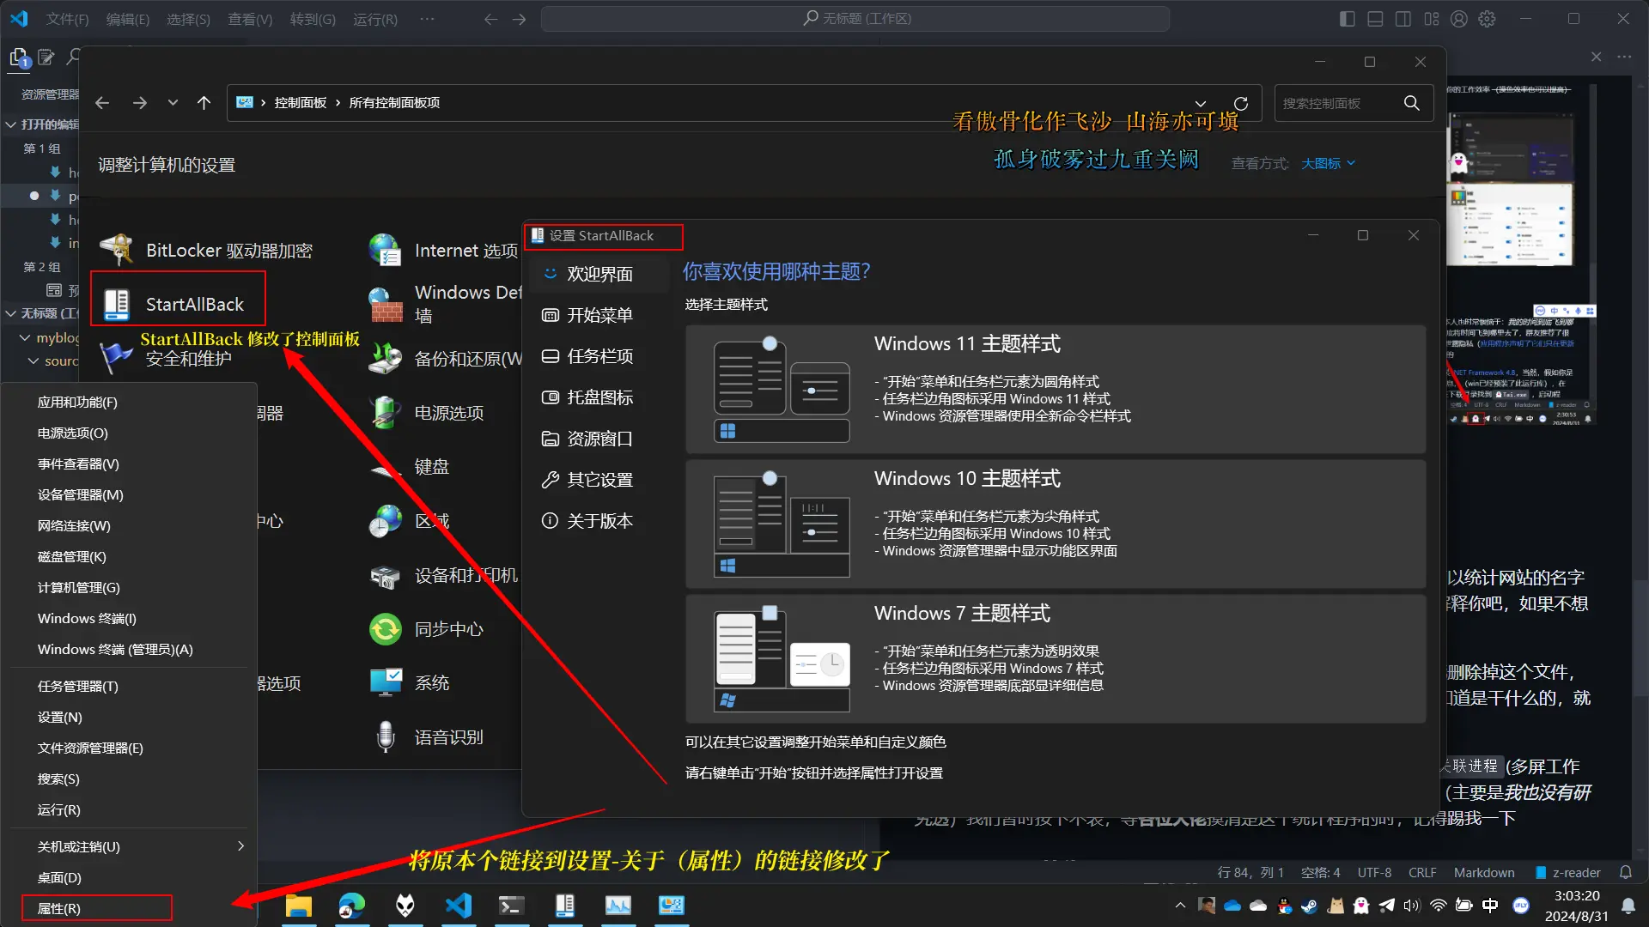Open 同步中心 in Control Panel

pyautogui.click(x=427, y=629)
